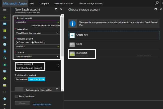Open the Azure Cosmos DB sidebar icon
The height and width of the screenshot is (109, 163).
(x=5, y=65)
